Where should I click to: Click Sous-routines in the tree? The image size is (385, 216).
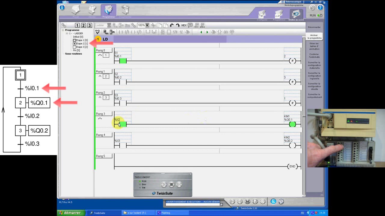coord(73,54)
